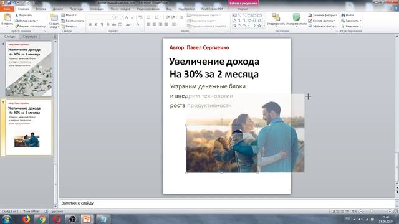Screen dimensions: 399x224
Task: Switch to the Insert (Вставка) ribbon tab
Action: click(x=41, y=9)
